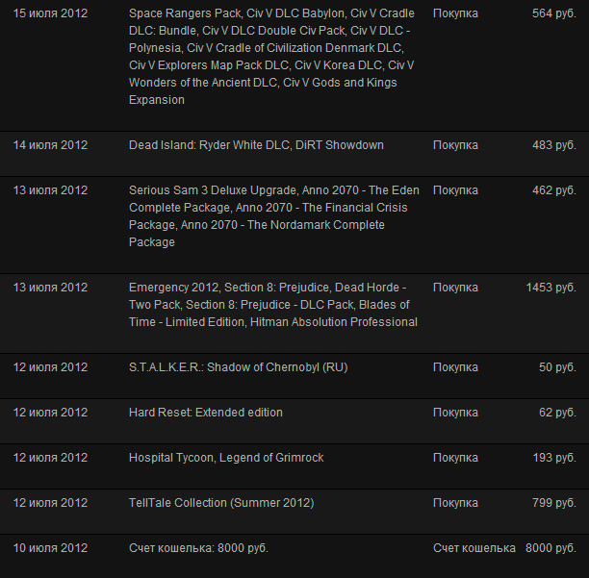Click "Покупка" type in Hard Reset row
This screenshot has width=589, height=578.
455,413
